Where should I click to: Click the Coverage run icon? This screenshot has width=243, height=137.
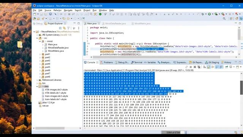pos(216,14)
